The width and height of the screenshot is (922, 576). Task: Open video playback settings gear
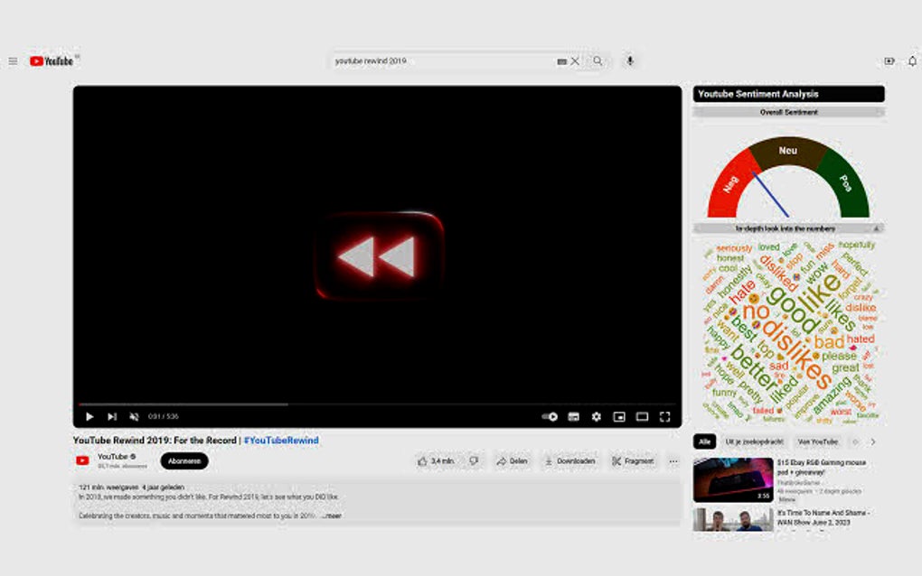coord(596,416)
